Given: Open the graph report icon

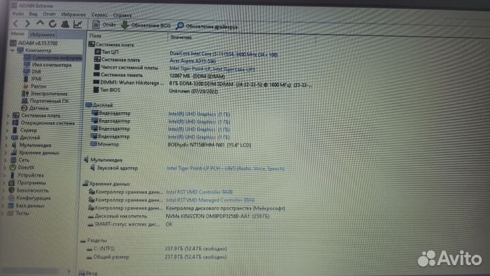Looking at the screenshot, I should tap(78, 24).
